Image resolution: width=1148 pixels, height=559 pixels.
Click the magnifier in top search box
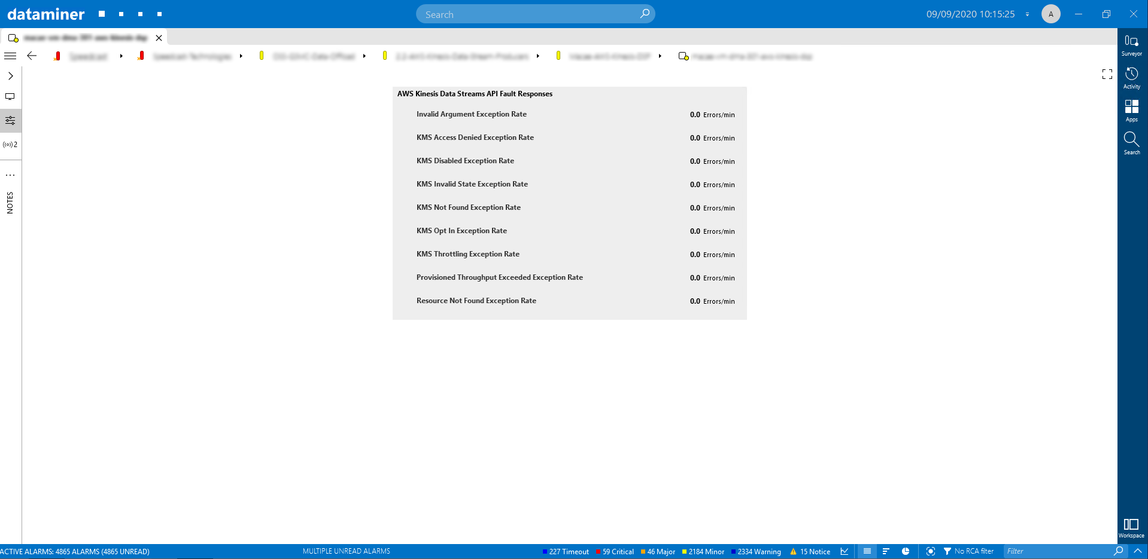point(645,14)
